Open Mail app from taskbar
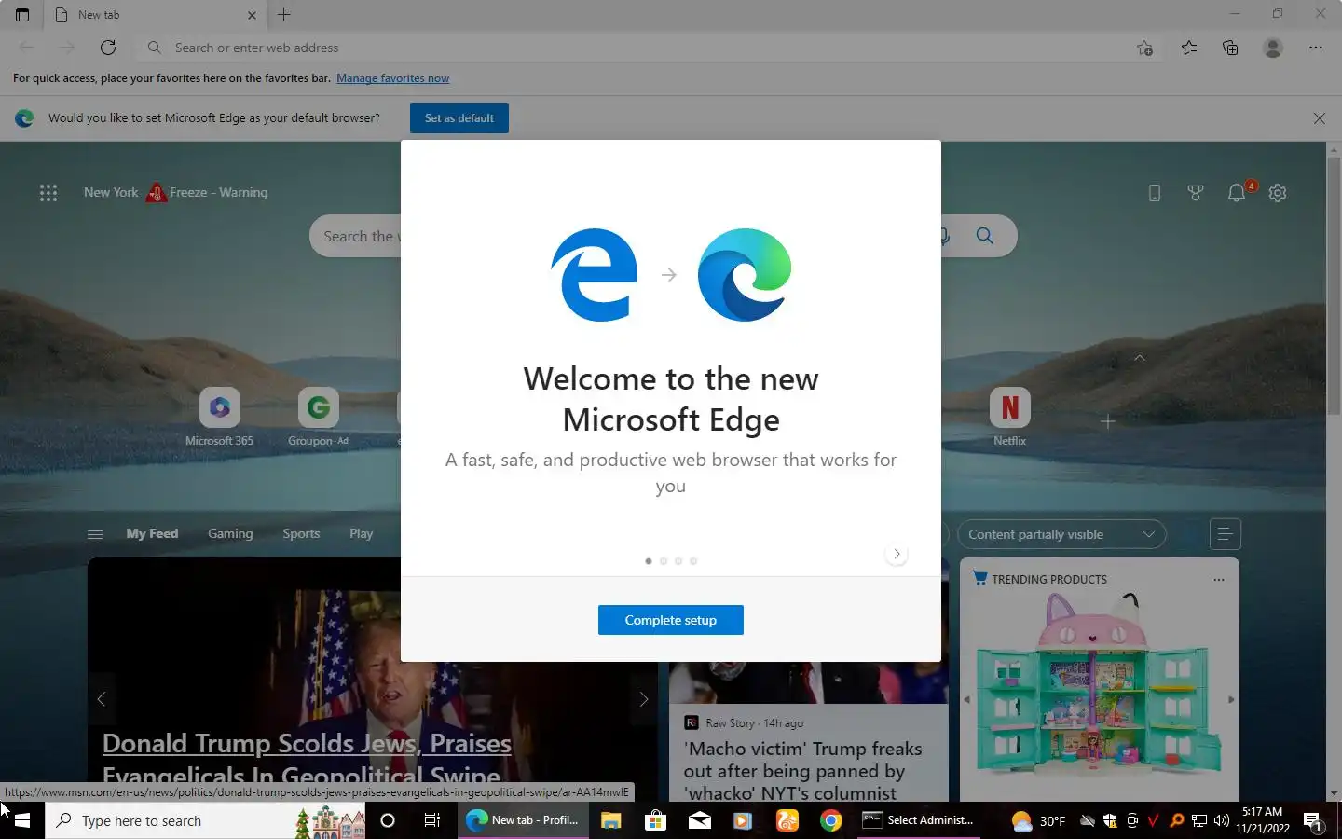This screenshot has width=1342, height=839. pyautogui.click(x=700, y=820)
